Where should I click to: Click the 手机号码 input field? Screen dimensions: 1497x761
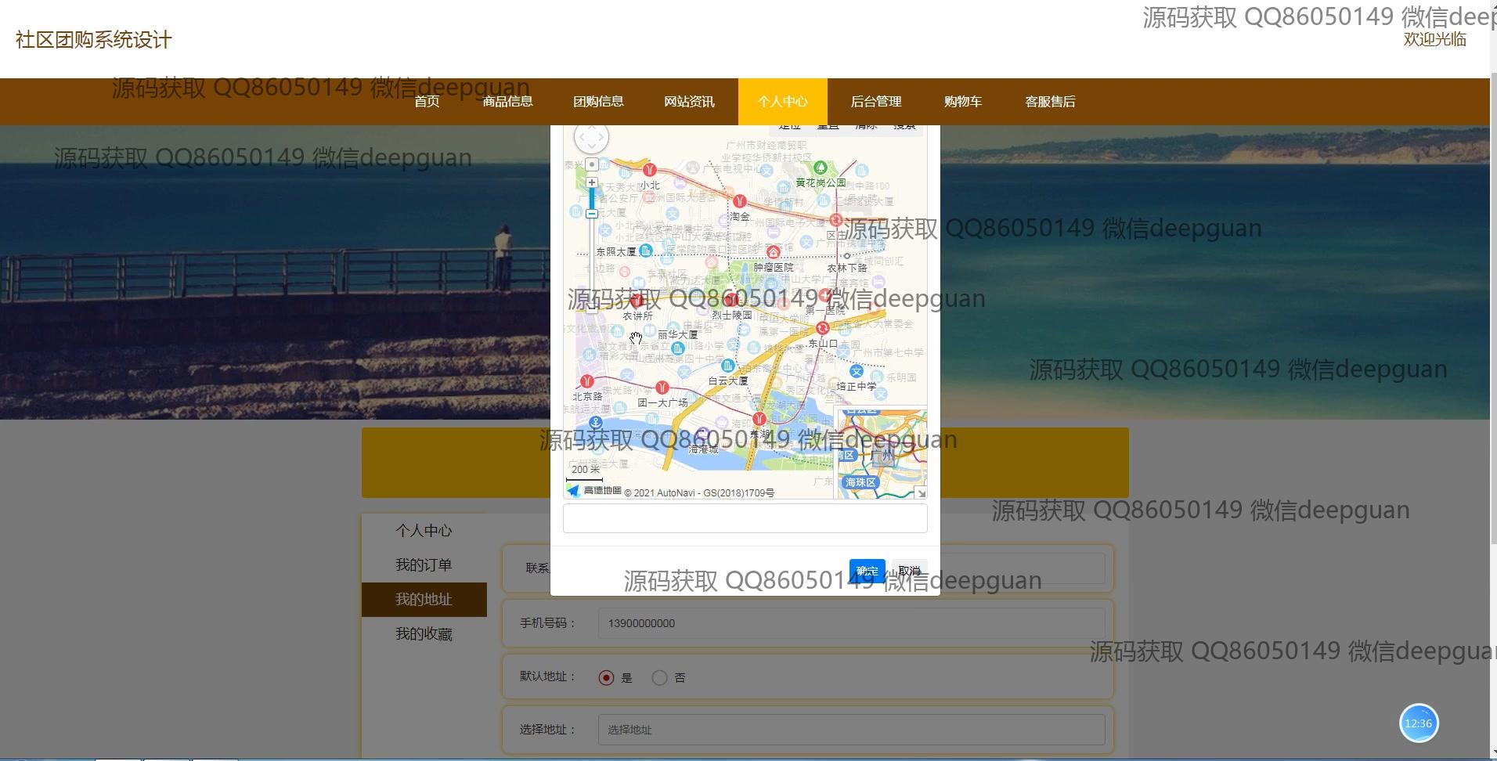[x=850, y=624]
